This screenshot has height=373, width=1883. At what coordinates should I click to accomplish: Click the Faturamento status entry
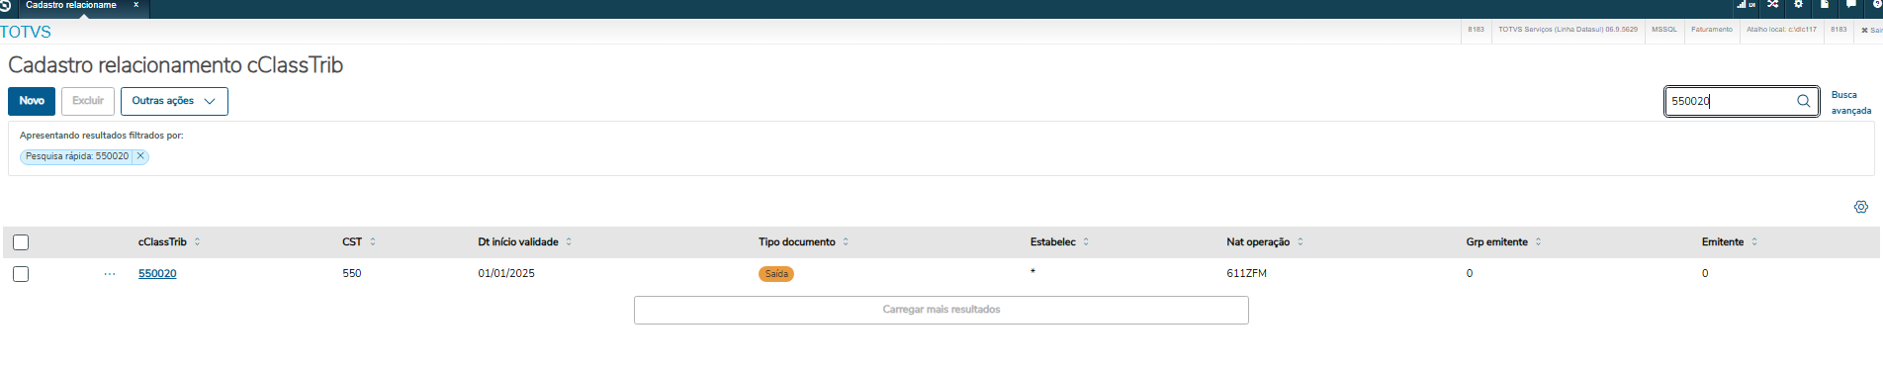pyautogui.click(x=1712, y=30)
